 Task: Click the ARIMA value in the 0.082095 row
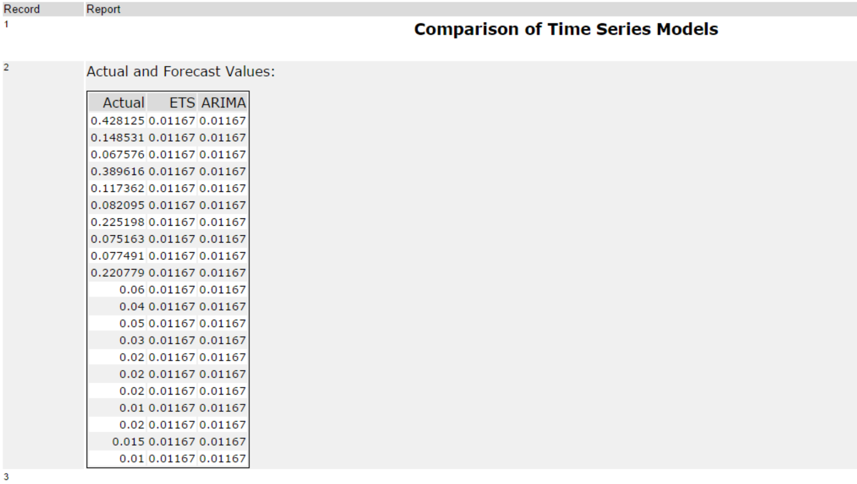[x=223, y=205]
